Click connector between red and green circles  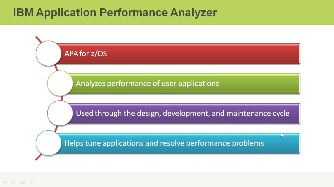56,68
